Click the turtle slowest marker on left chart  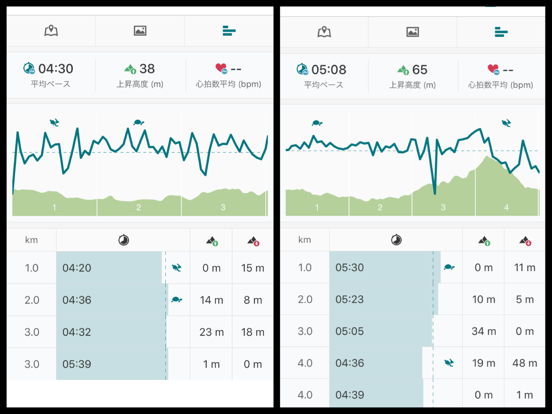pos(139,122)
